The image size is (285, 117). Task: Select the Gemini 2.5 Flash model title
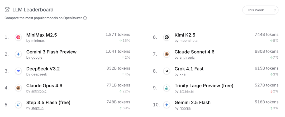(192, 102)
